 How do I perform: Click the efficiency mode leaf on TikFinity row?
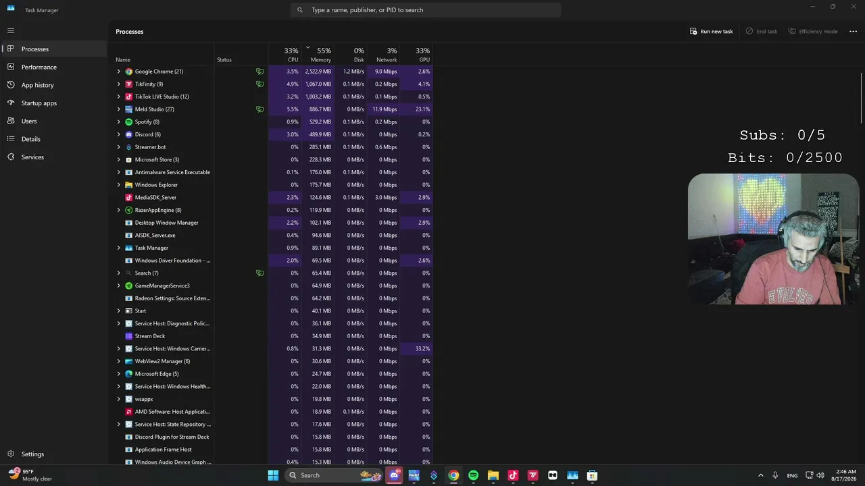259,84
